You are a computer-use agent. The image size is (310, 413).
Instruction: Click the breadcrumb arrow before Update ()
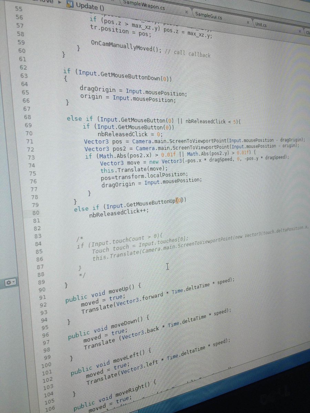pos(60,3)
